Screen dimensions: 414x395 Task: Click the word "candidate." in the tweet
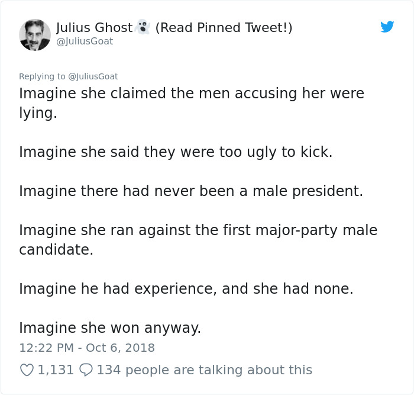coord(56,249)
